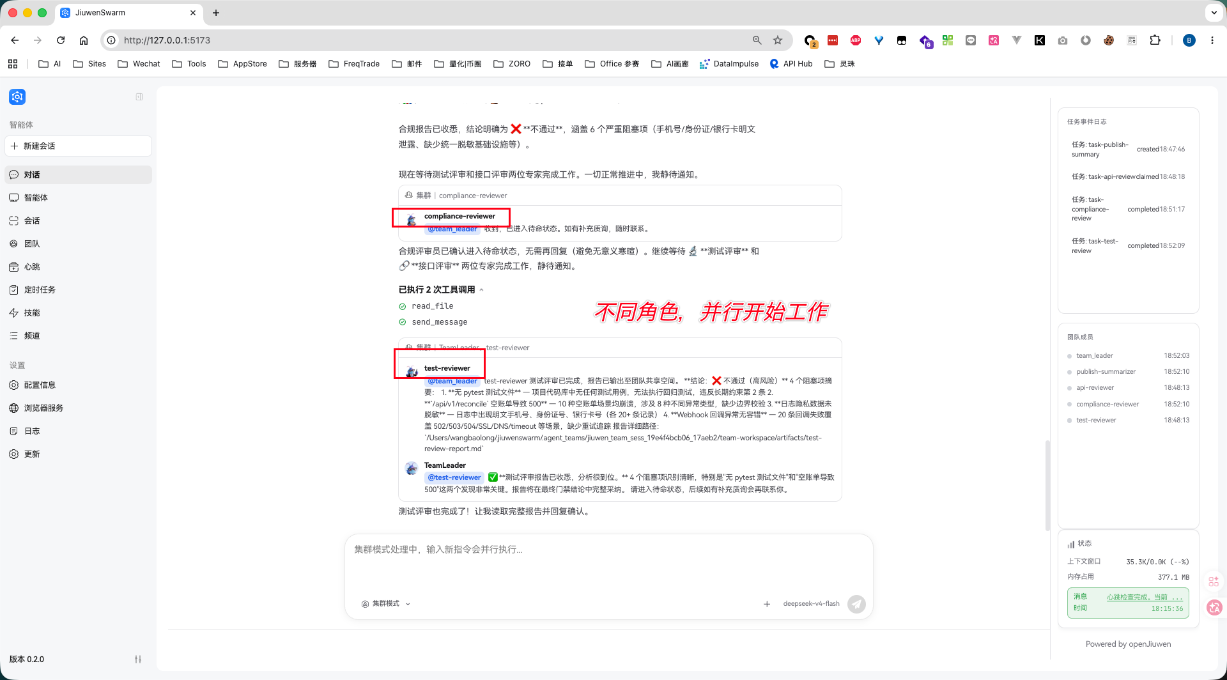The image size is (1227, 680).
Task: Click the browser profile avatar B
Action: (x=1189, y=40)
